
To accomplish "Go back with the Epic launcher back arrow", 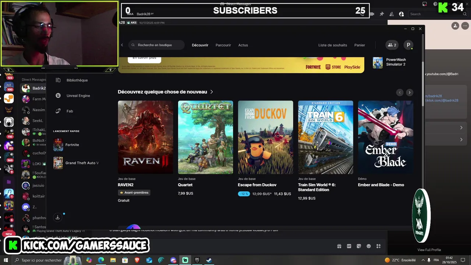I will click(x=122, y=45).
